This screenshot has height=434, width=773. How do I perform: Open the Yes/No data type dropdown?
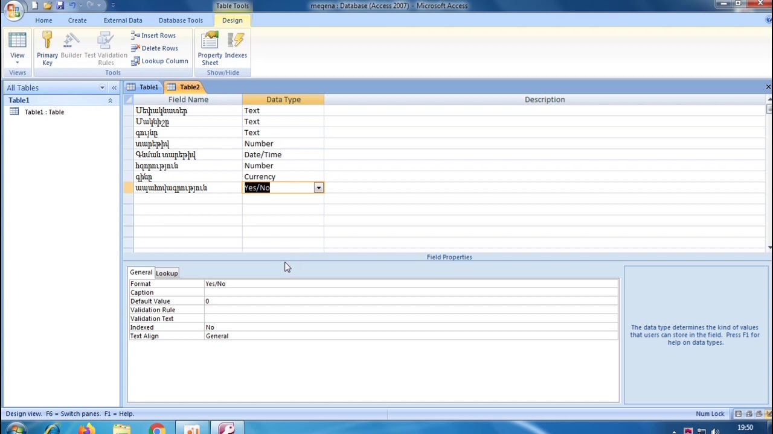(x=318, y=188)
